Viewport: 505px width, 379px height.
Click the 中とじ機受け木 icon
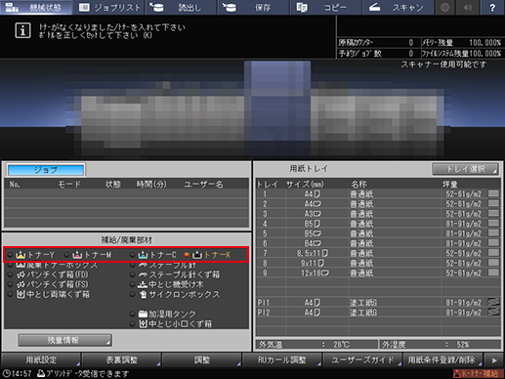[143, 284]
